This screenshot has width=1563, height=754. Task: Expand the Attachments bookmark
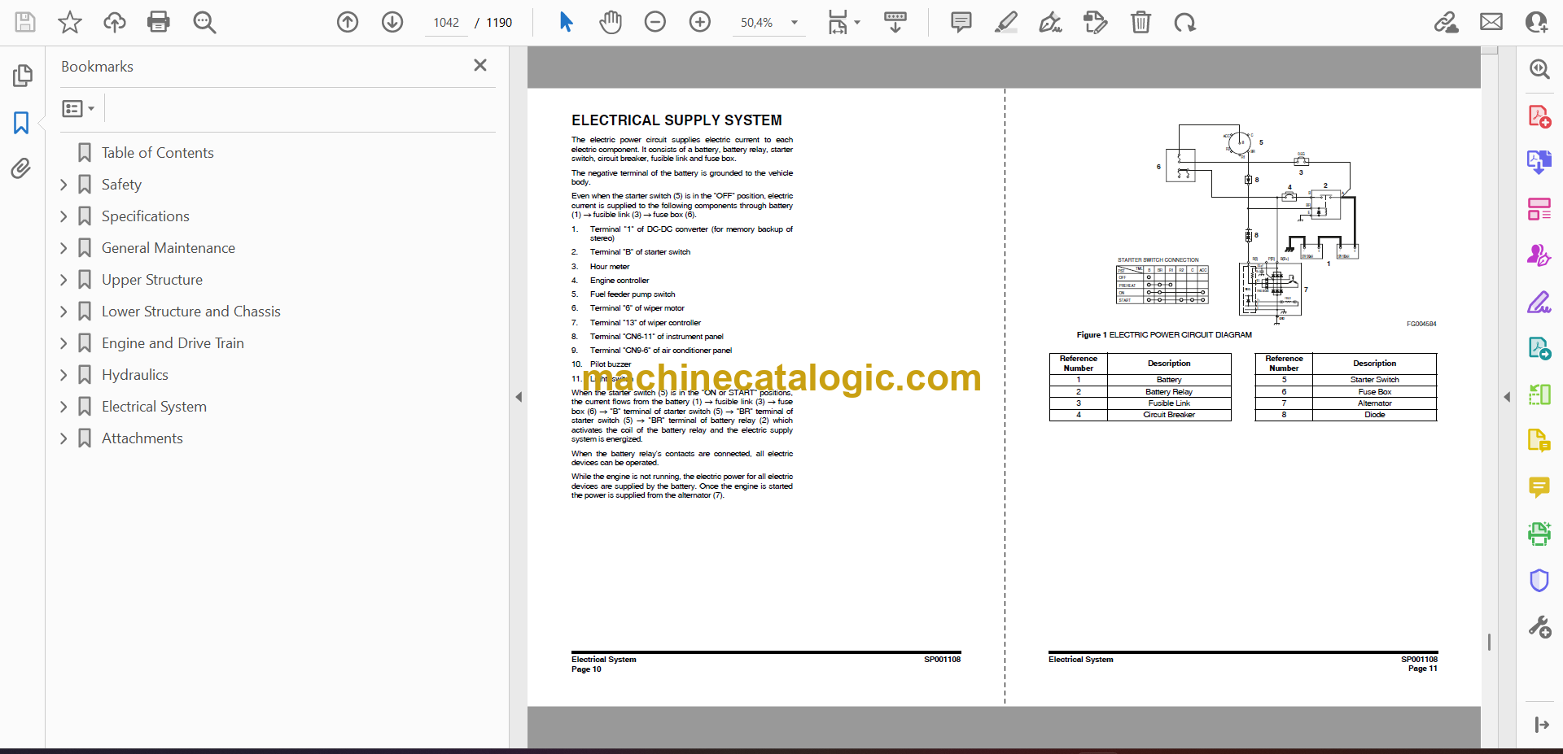63,438
